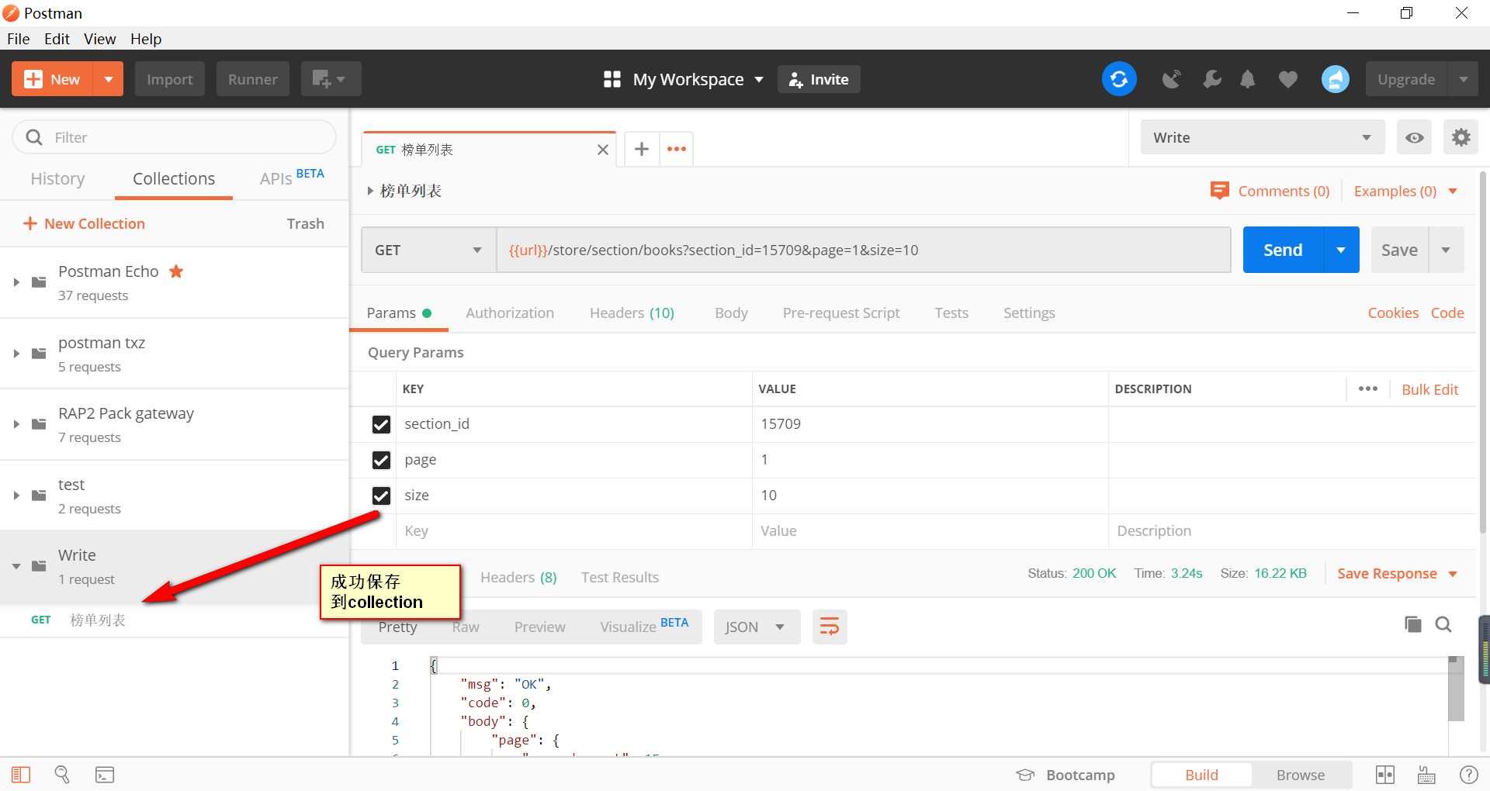Image resolution: width=1490 pixels, height=791 pixels.
Task: Click the Comments (0) icon
Action: coord(1220,191)
